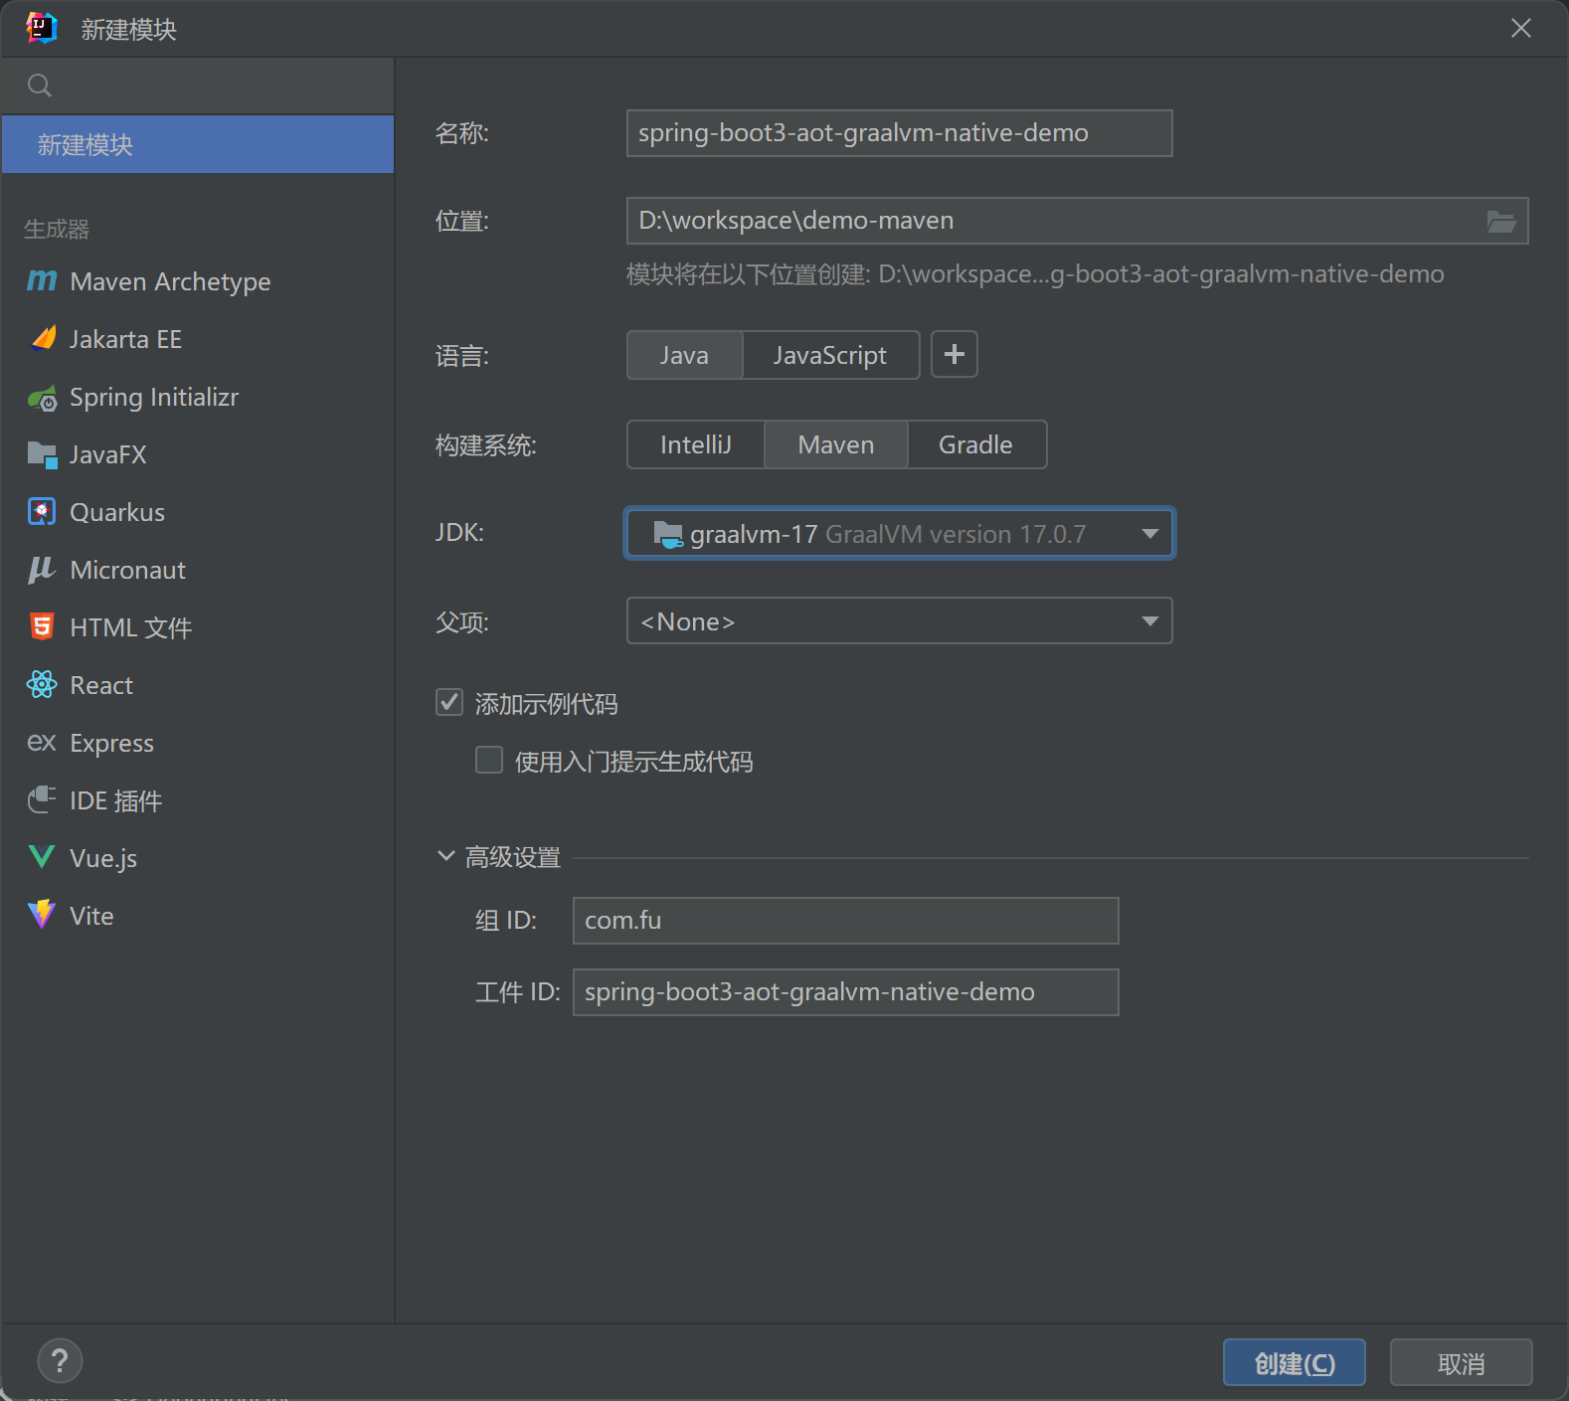Click the Maven Archetype generator icon
1569x1401 pixels.
42,281
